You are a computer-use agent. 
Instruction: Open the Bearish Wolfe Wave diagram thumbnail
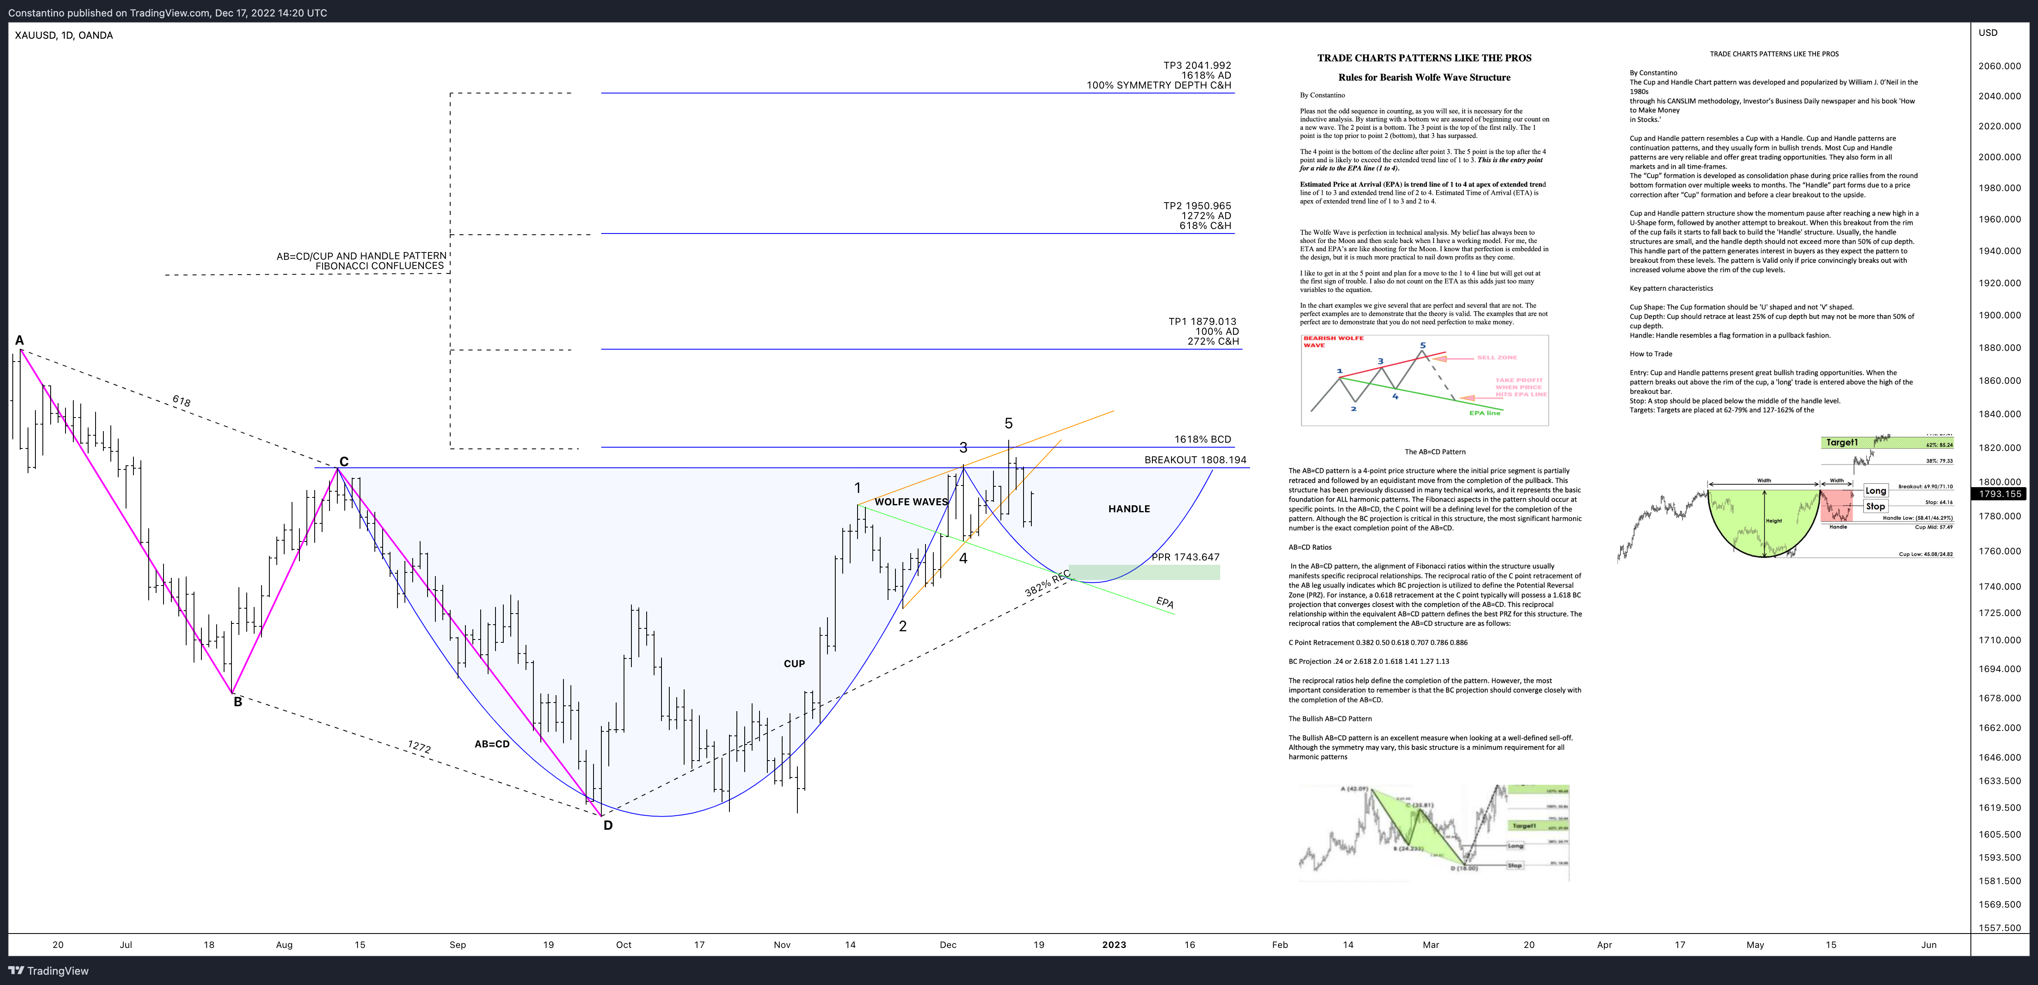coord(1424,380)
